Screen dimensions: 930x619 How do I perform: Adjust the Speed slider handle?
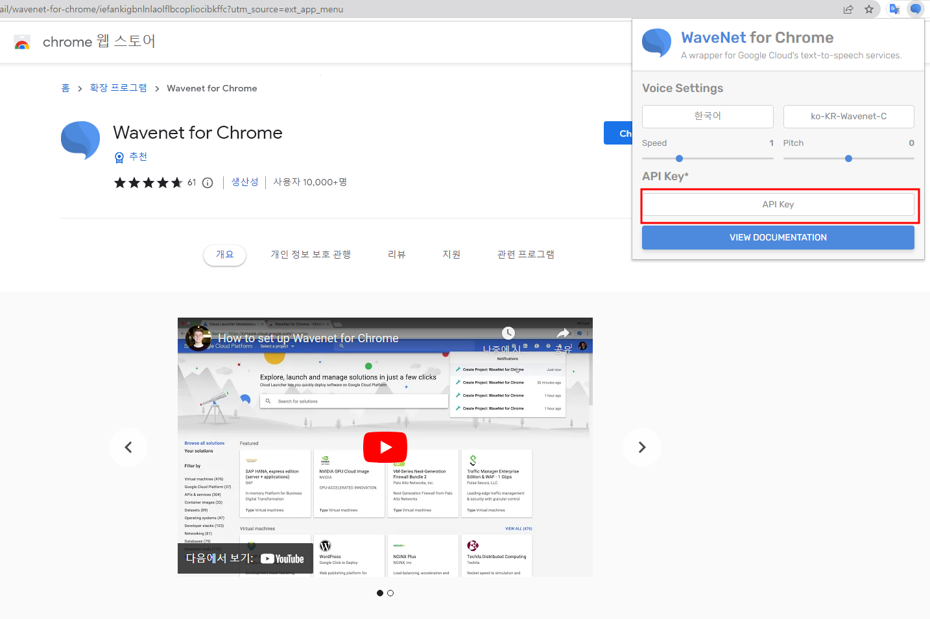(679, 158)
